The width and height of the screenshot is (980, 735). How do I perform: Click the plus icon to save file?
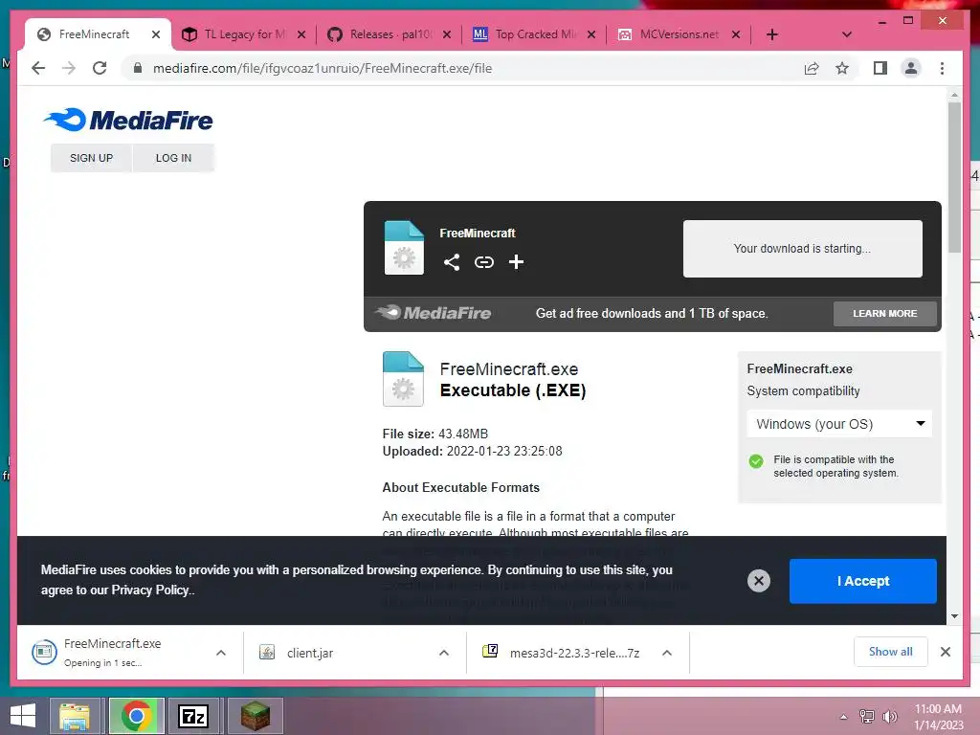click(x=516, y=262)
